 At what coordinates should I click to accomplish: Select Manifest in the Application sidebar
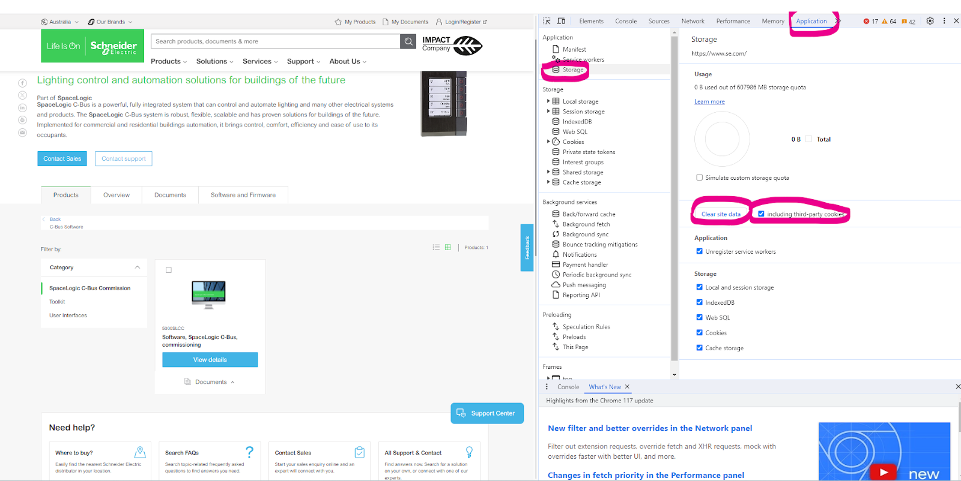[574, 49]
